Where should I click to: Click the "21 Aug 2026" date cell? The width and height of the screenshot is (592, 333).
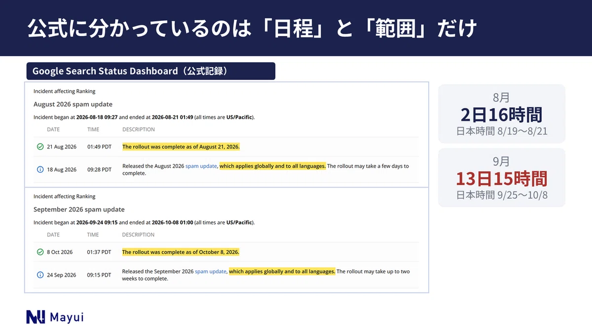[x=62, y=147]
